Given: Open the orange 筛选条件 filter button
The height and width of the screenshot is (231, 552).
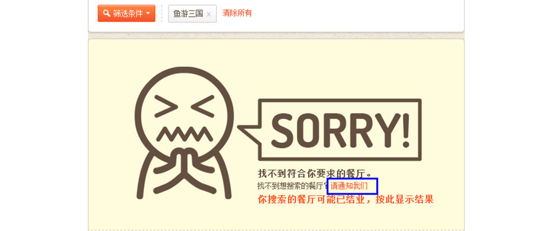Looking at the screenshot, I should (x=126, y=13).
